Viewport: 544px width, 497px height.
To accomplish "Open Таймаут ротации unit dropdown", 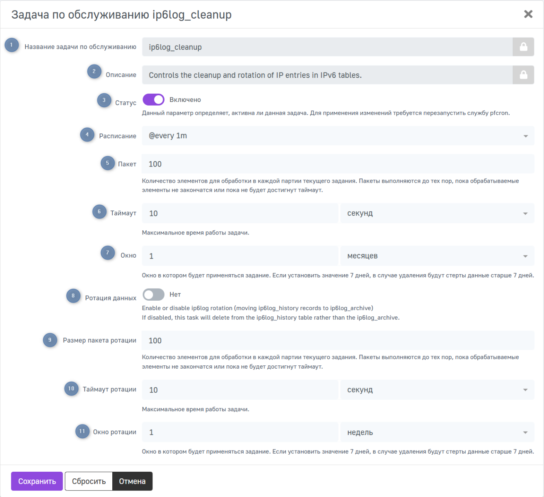I will (437, 390).
